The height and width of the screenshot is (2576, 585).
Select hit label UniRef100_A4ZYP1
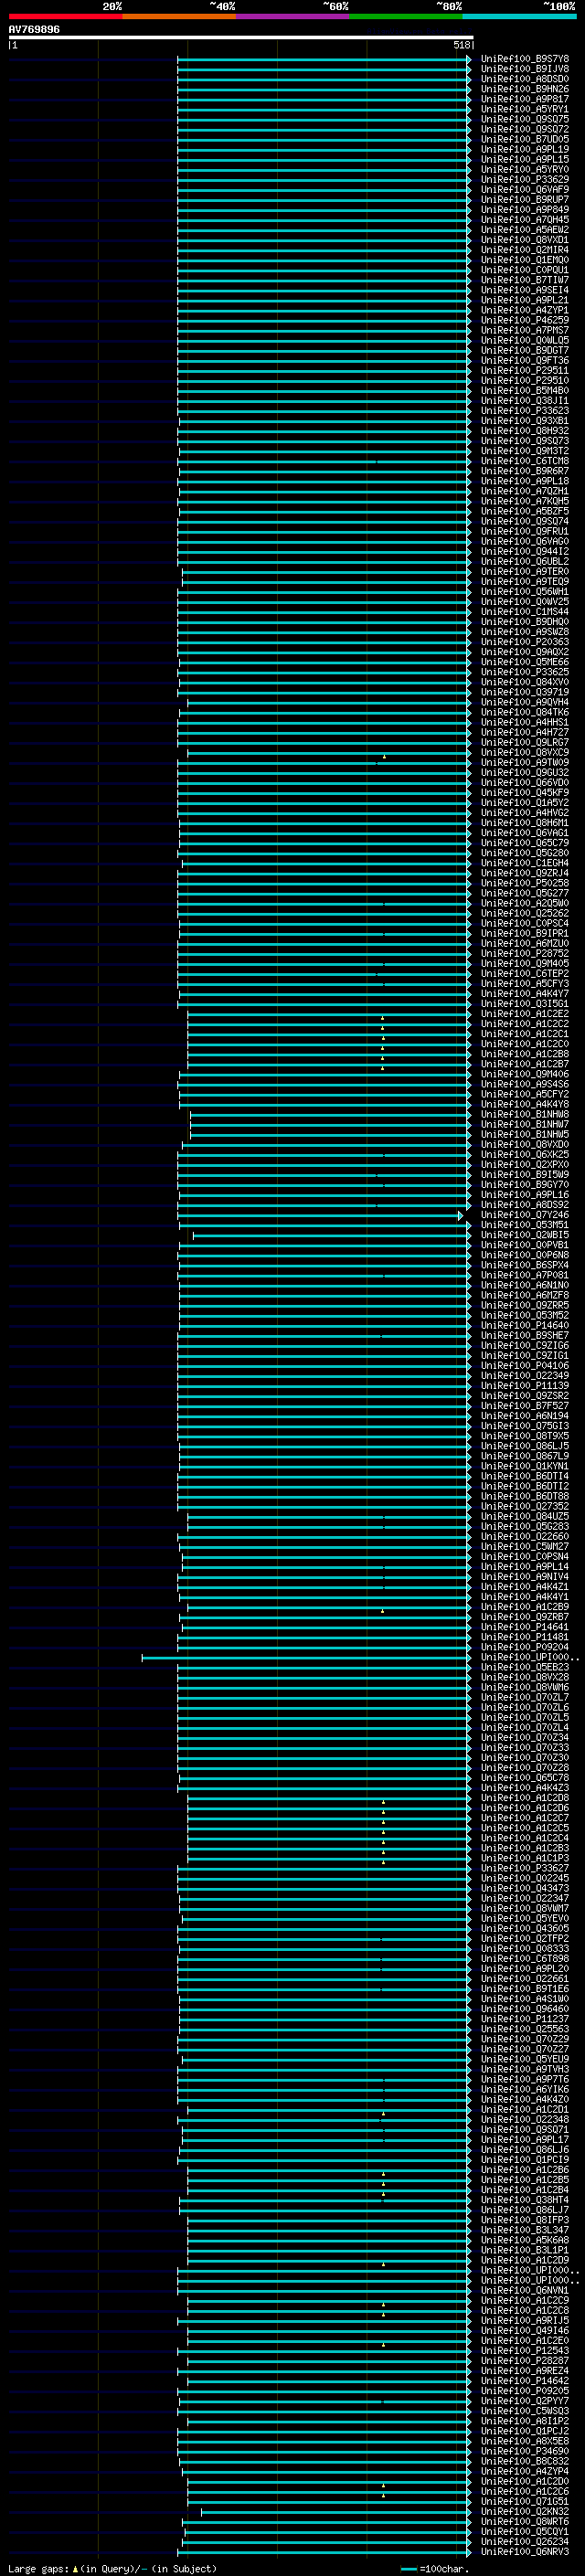pyautogui.click(x=524, y=310)
